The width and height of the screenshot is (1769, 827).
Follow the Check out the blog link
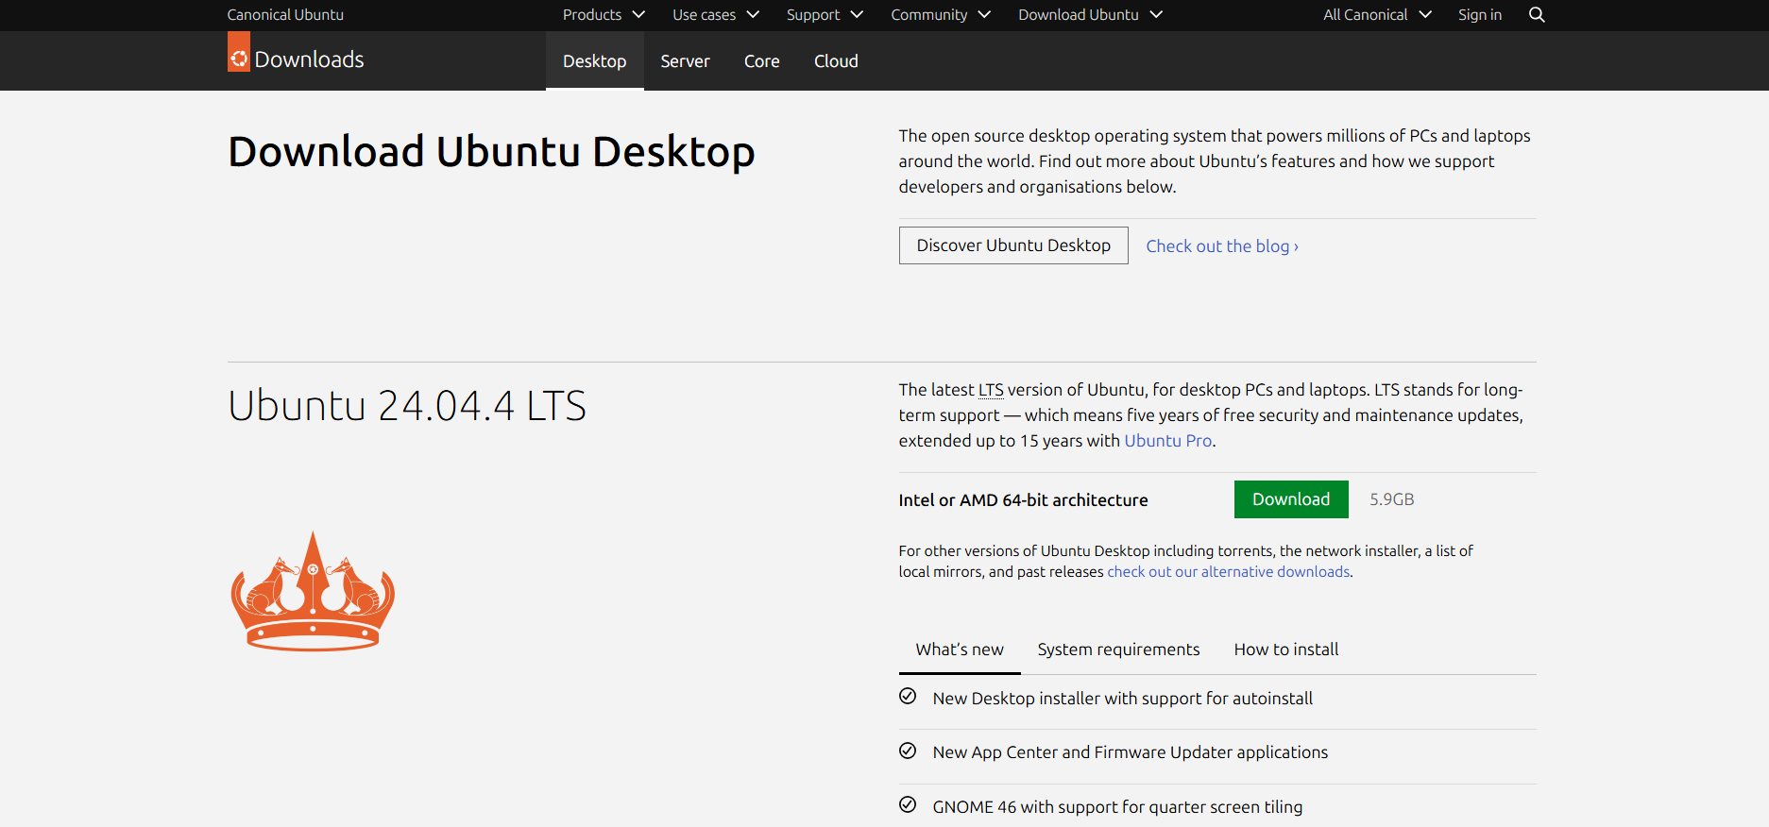[x=1221, y=246]
